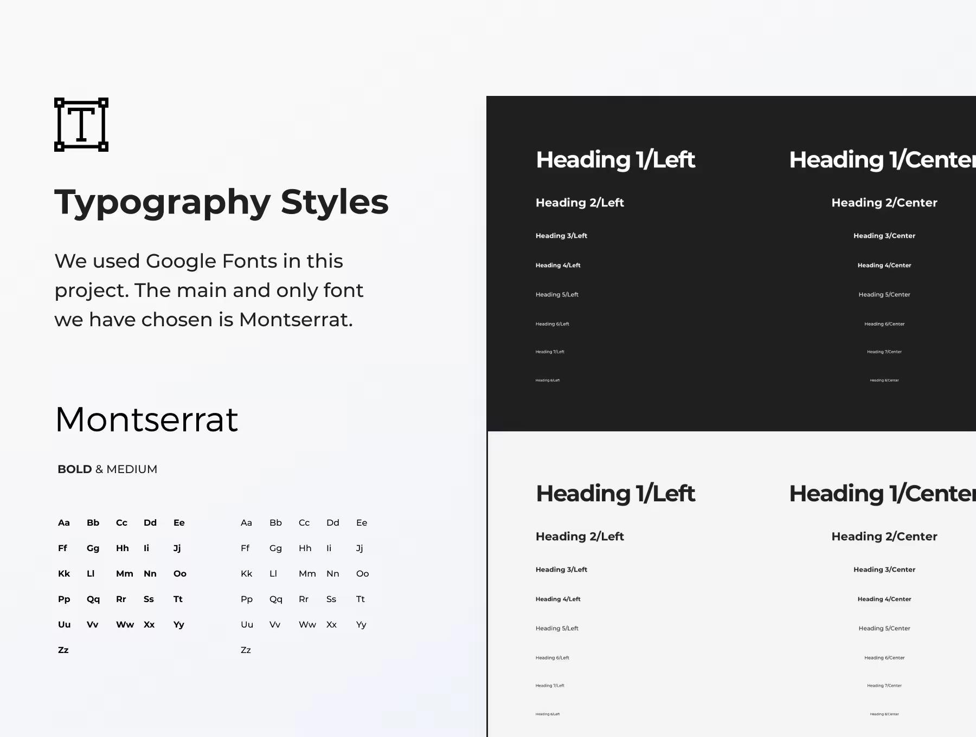This screenshot has height=737, width=976.
Task: Click 'Heading 6/Left' in light panel
Action: [x=552, y=658]
